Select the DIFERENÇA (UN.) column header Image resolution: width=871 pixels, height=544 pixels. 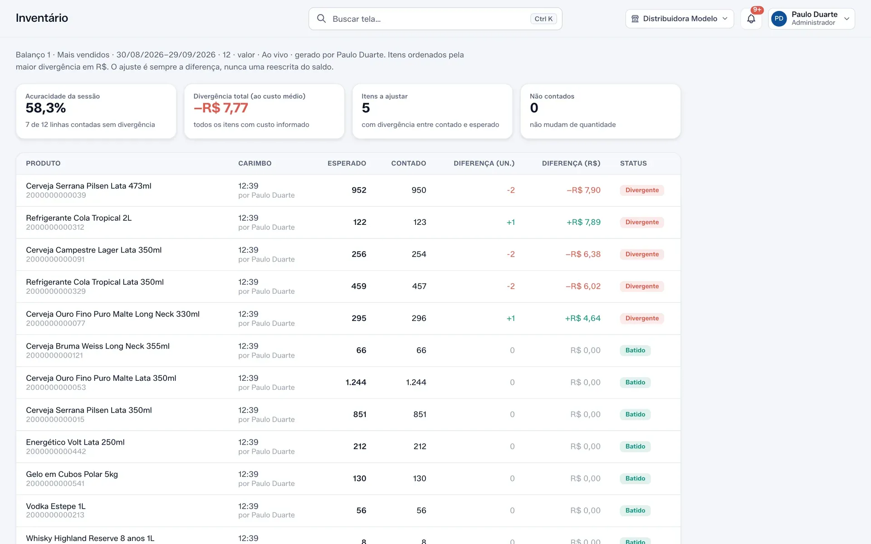click(x=484, y=163)
